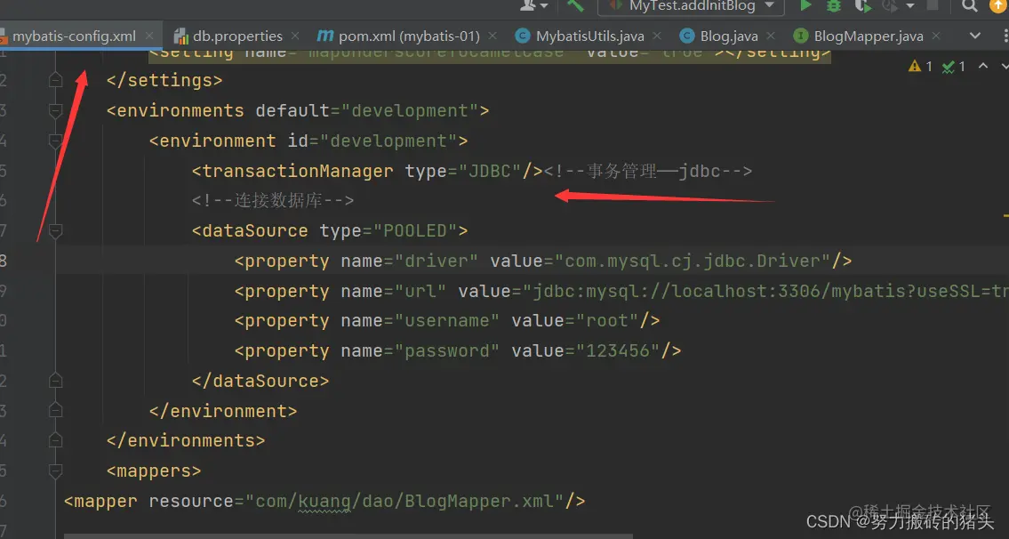Viewport: 1009px width, 539px height.
Task: Click the 连接数据库 comment line
Action: coord(273,201)
